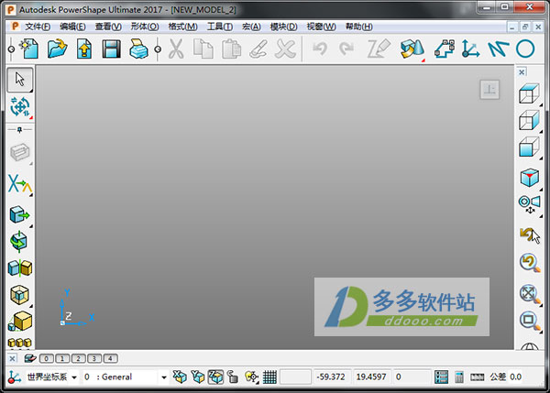Toggle level 3 button

tap(94, 358)
